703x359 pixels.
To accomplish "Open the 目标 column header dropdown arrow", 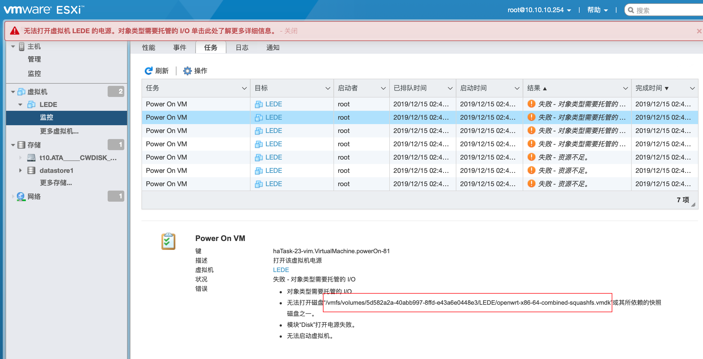I will (328, 88).
